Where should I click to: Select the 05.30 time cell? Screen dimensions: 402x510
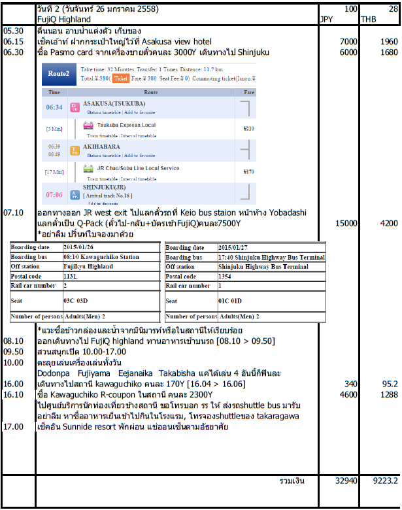click(x=13, y=31)
